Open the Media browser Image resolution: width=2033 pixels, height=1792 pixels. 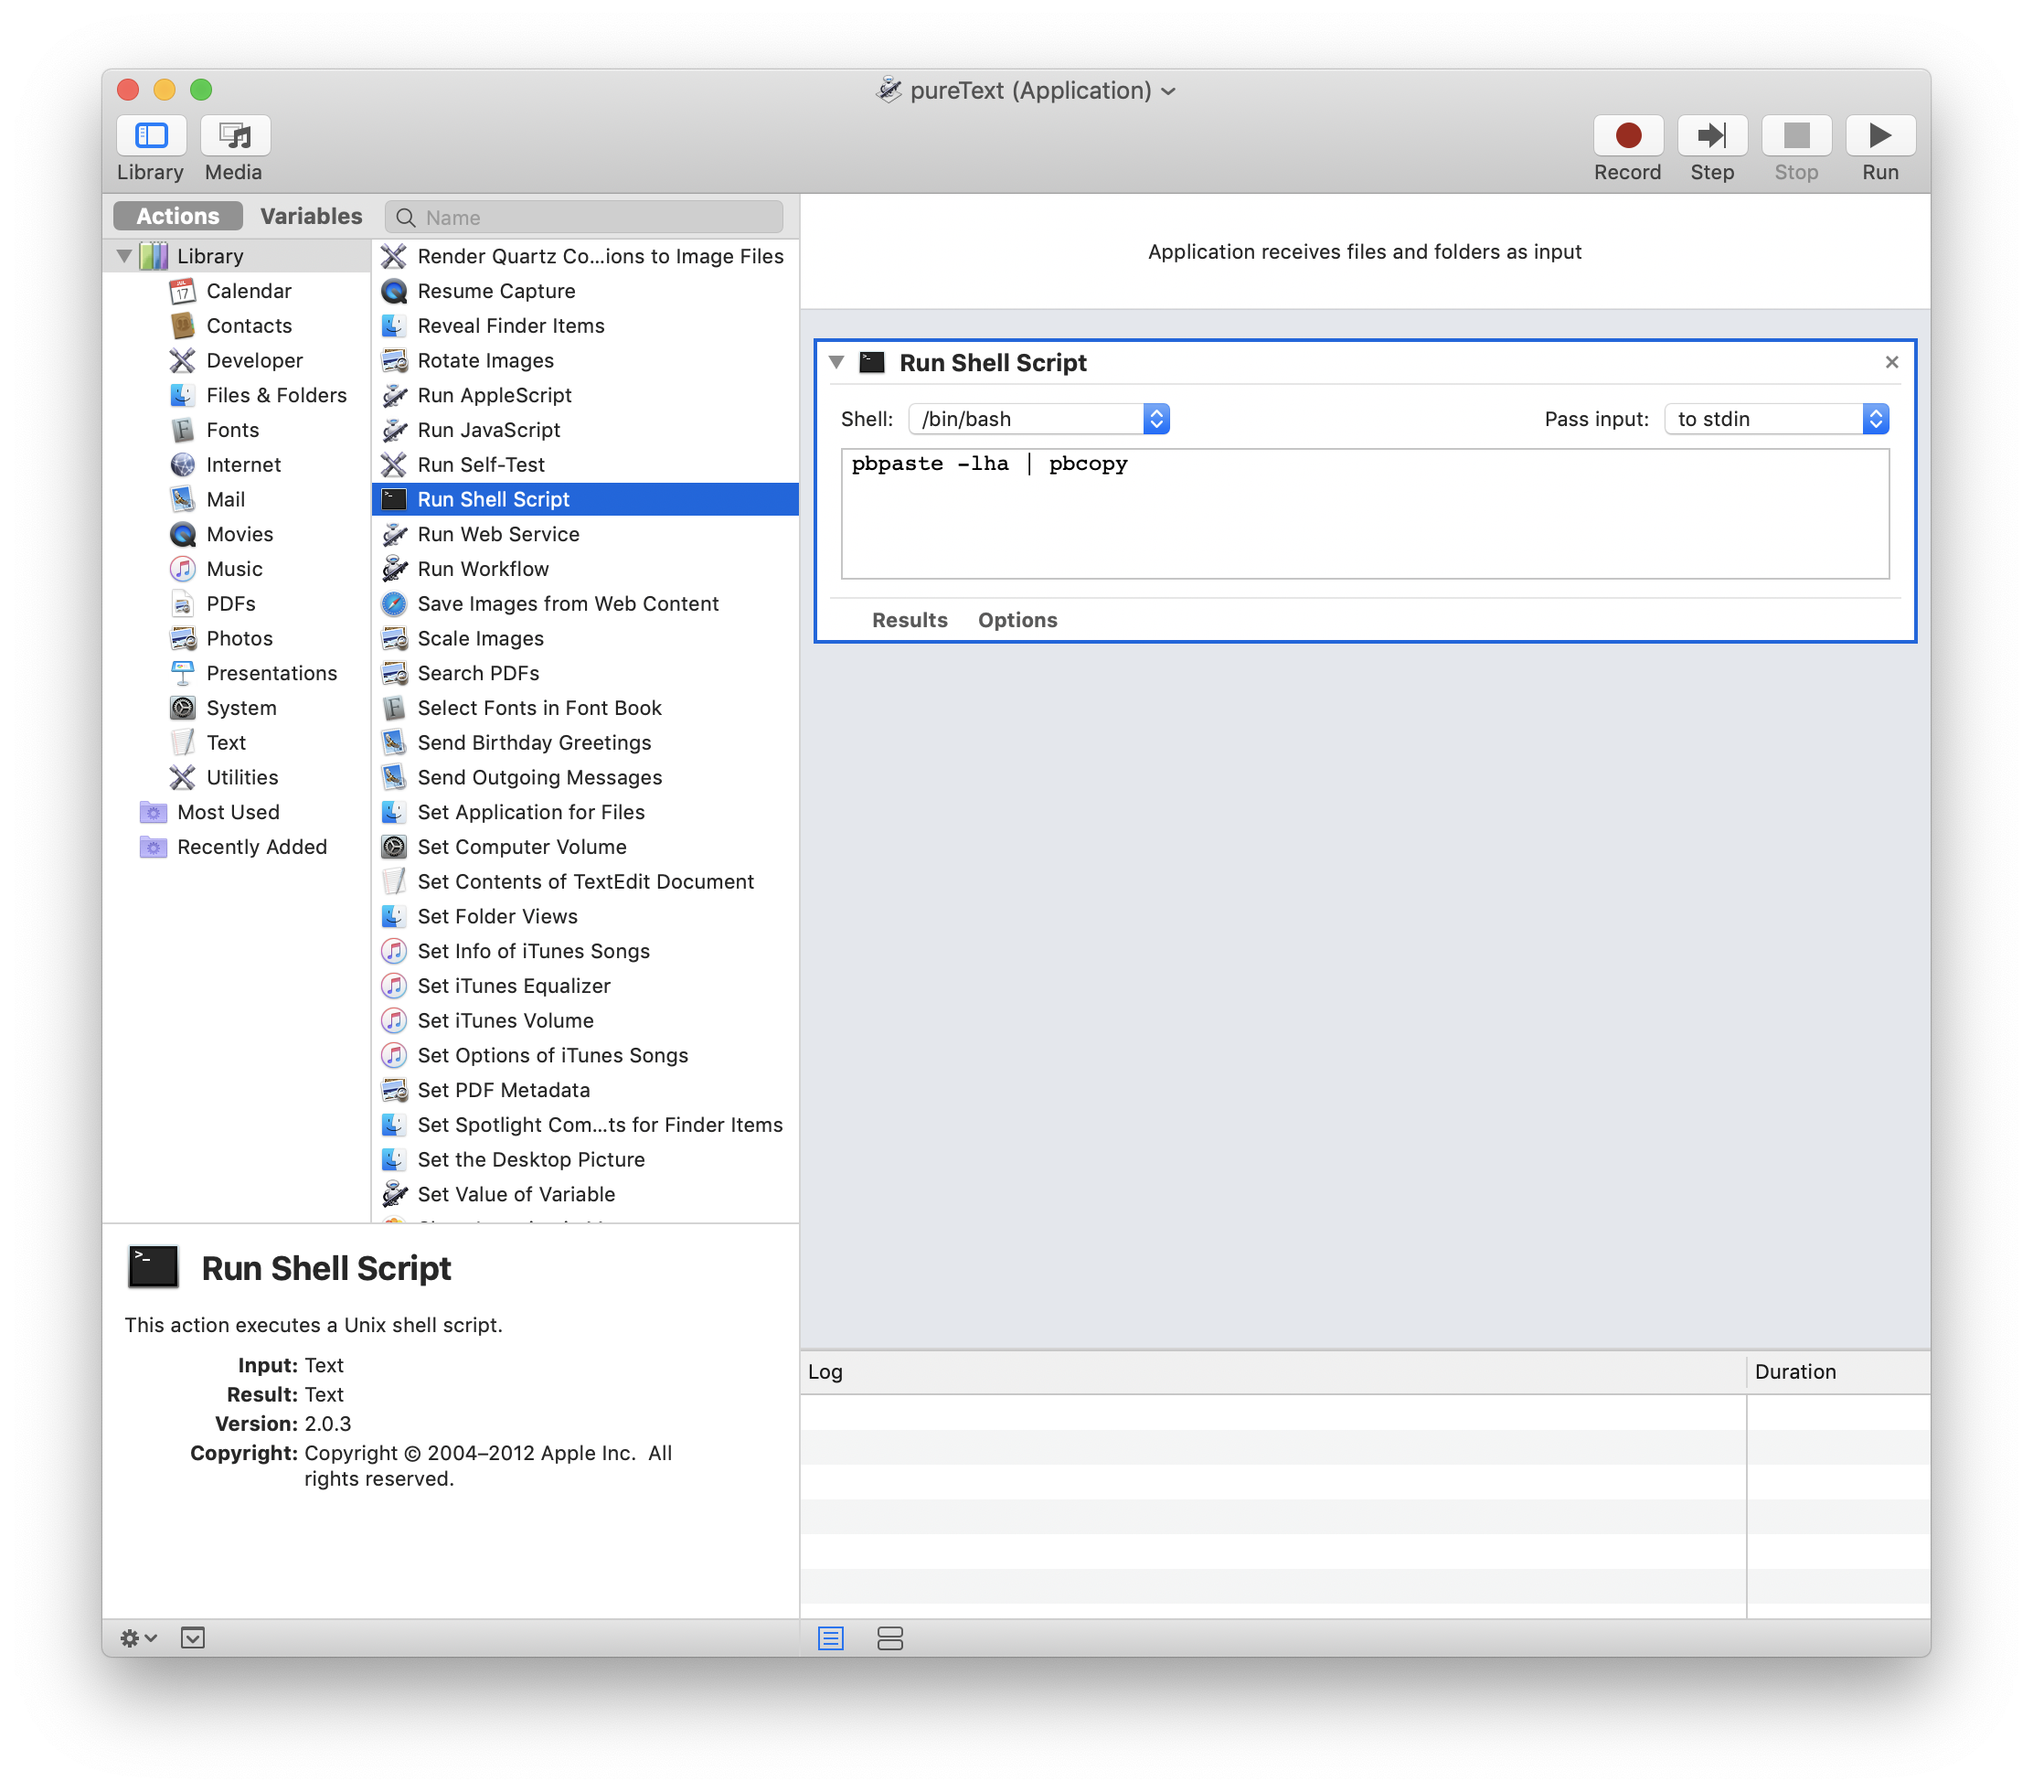(x=235, y=135)
